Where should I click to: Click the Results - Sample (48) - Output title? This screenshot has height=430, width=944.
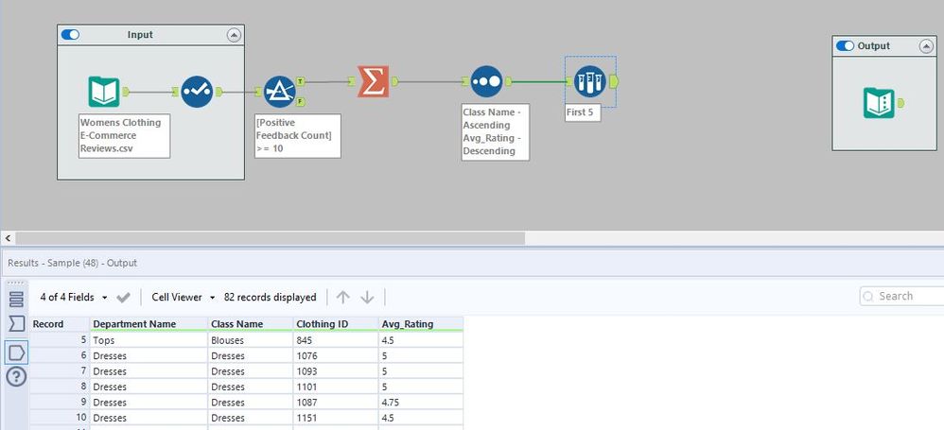coord(72,263)
